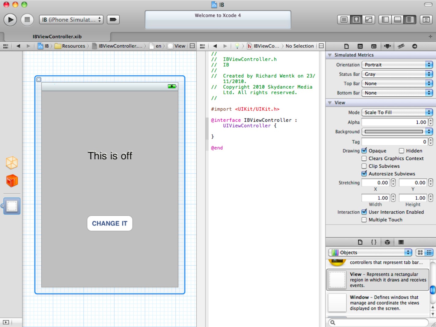Open related files grid icon in assistant editor
Viewport: 436px width, 327px height.
click(202, 46)
